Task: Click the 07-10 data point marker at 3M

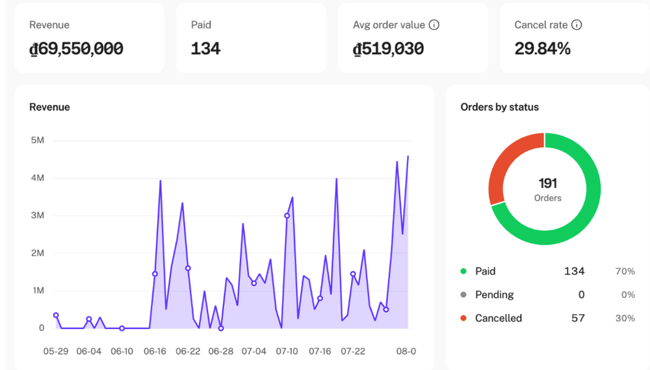Action: click(x=287, y=216)
